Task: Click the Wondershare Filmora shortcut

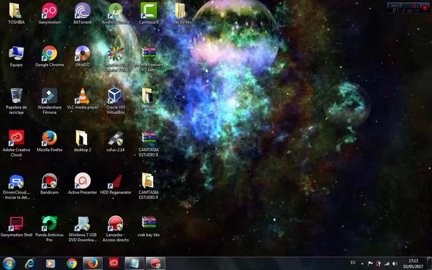Action: 49,96
